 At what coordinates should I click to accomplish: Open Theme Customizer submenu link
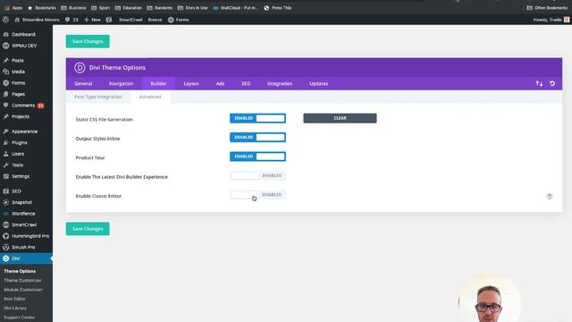pyautogui.click(x=22, y=280)
